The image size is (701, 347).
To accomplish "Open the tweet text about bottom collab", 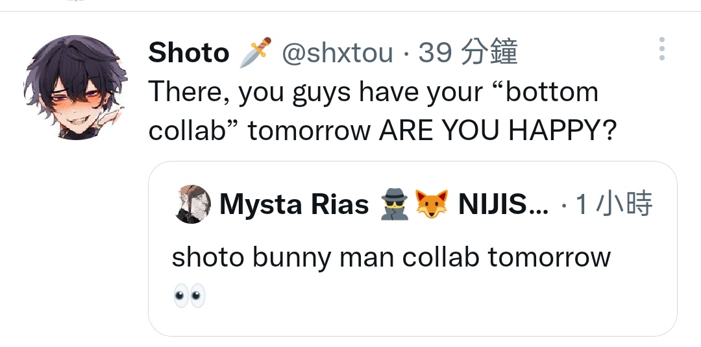I will (382, 111).
